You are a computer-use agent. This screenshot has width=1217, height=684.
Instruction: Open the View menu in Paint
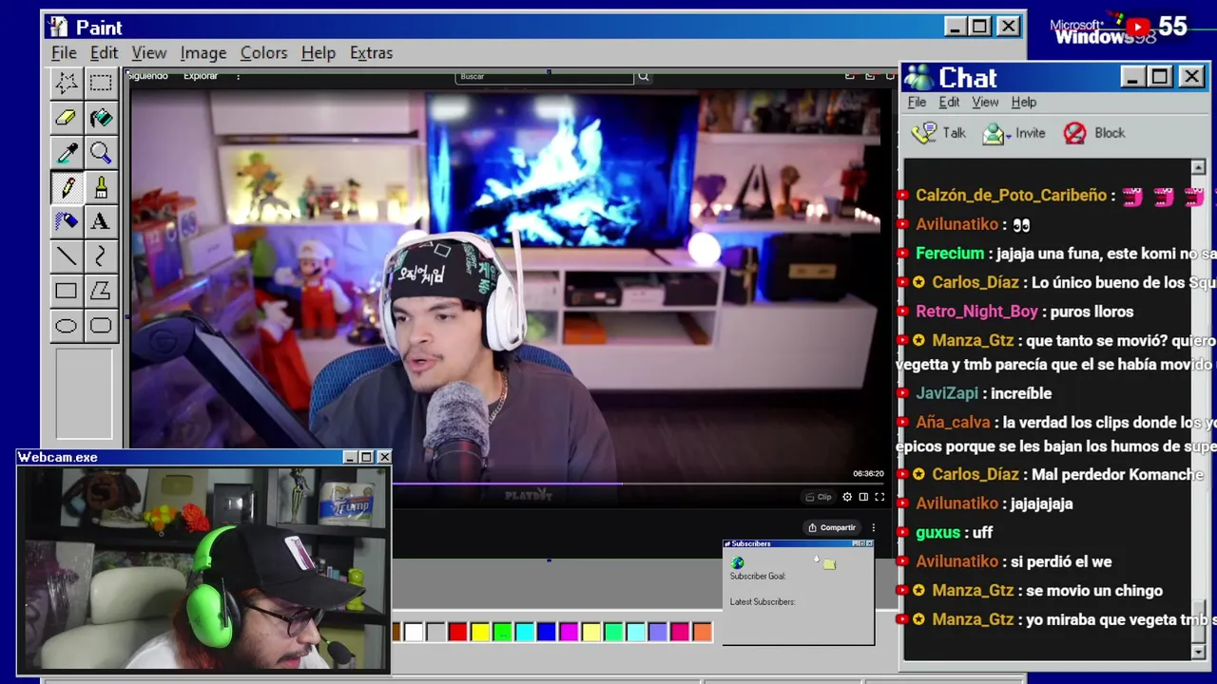(x=149, y=53)
